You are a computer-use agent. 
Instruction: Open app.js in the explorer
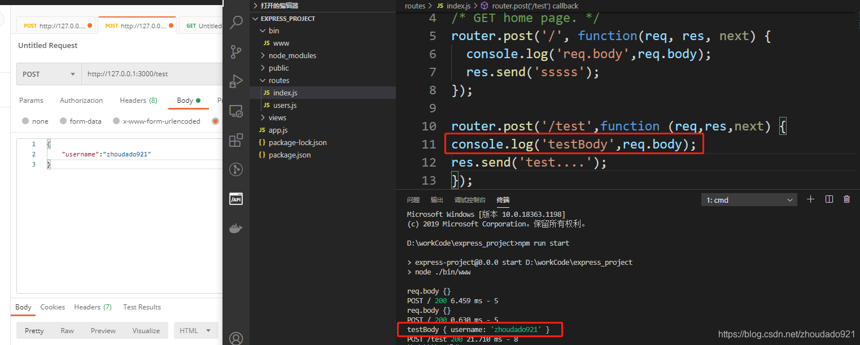point(322,130)
